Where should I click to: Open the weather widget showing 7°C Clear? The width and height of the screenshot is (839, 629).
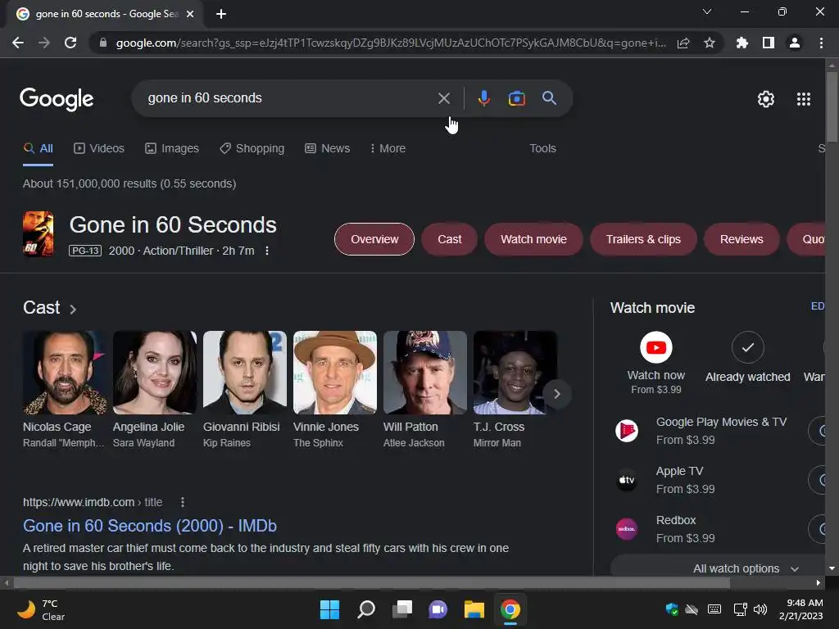(41, 609)
